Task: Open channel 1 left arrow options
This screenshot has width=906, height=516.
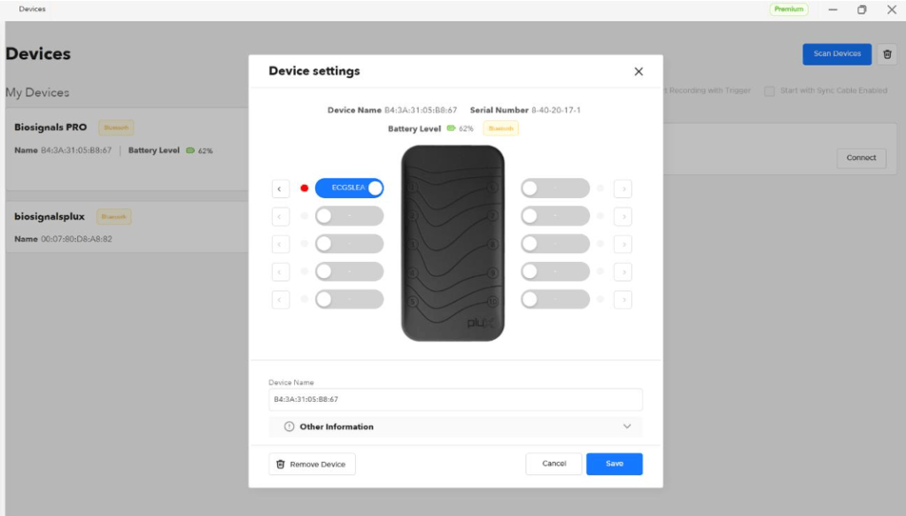Action: click(280, 189)
